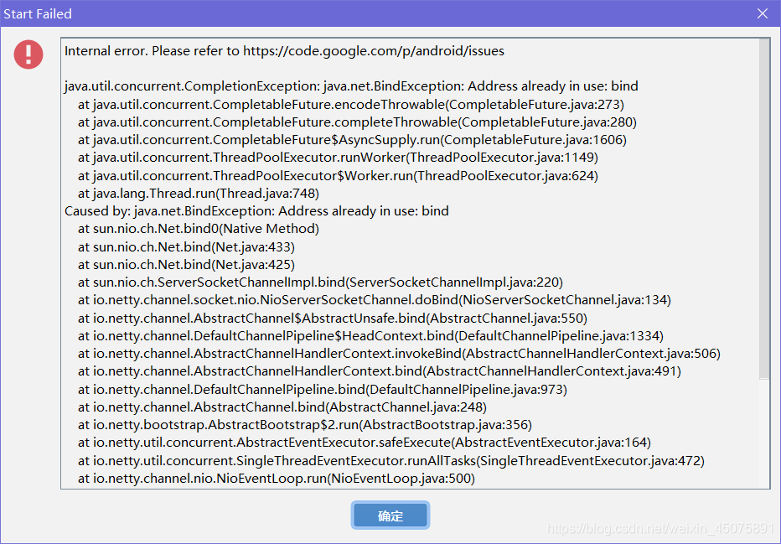Screen dimensions: 781x544
Task: Select the 'AbstractChannel.java:248' line
Action: 282,407
